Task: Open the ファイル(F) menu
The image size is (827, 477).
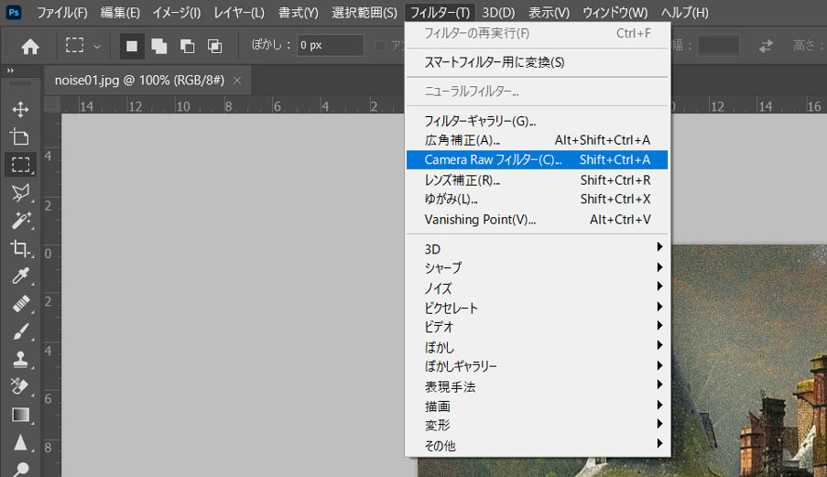Action: click(x=61, y=12)
